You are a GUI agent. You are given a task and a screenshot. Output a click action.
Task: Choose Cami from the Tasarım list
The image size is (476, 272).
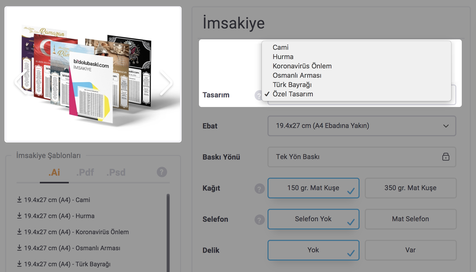[356, 47]
